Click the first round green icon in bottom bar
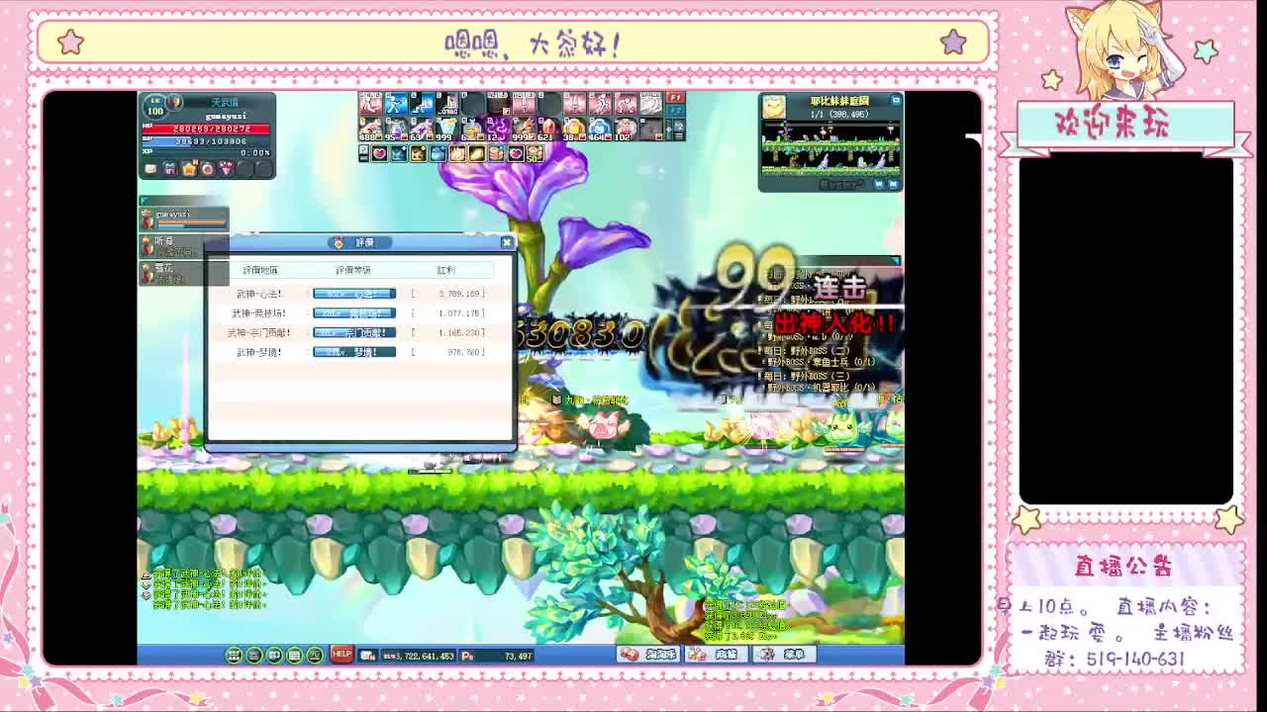Viewport: 1267px width, 712px height. click(x=234, y=655)
